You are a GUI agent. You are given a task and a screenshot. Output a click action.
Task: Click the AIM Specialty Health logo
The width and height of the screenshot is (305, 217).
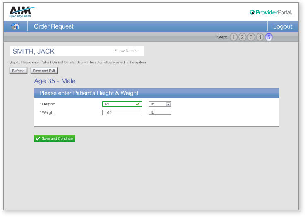(21, 12)
